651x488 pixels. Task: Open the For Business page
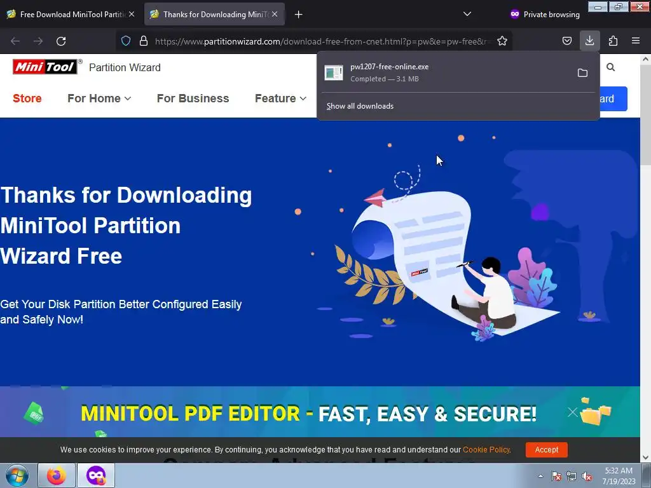193,98
